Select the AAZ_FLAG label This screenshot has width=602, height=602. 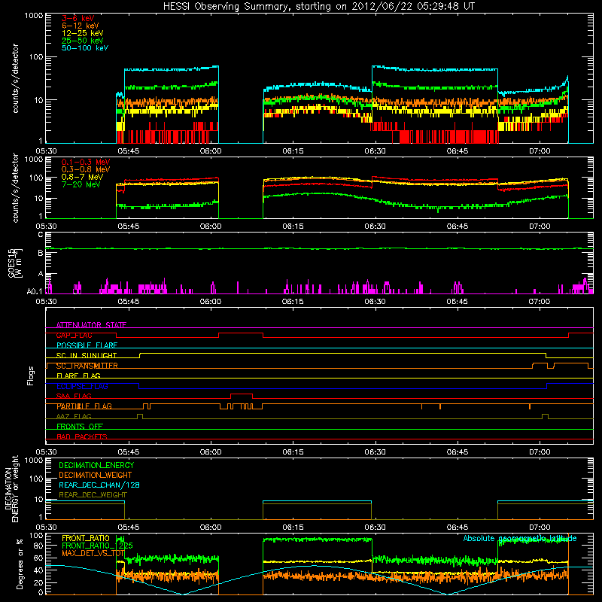click(x=74, y=417)
